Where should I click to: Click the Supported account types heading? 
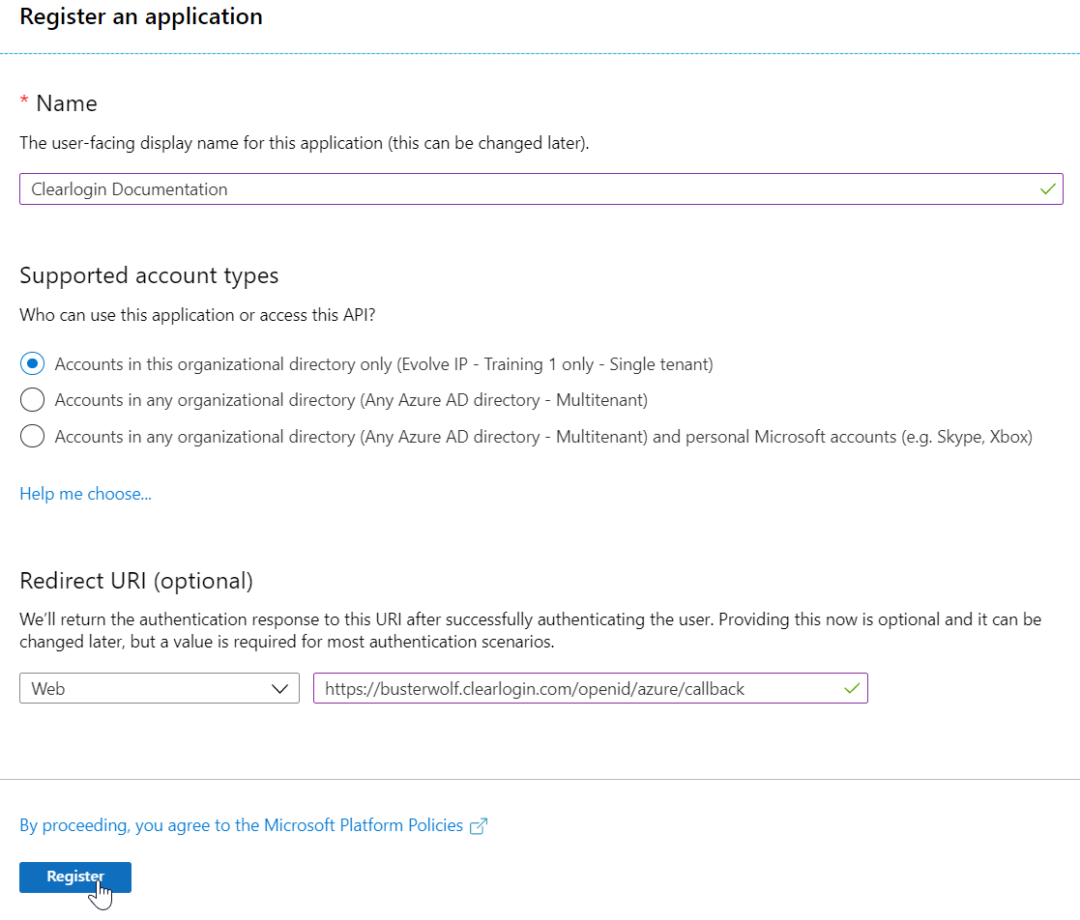click(149, 275)
